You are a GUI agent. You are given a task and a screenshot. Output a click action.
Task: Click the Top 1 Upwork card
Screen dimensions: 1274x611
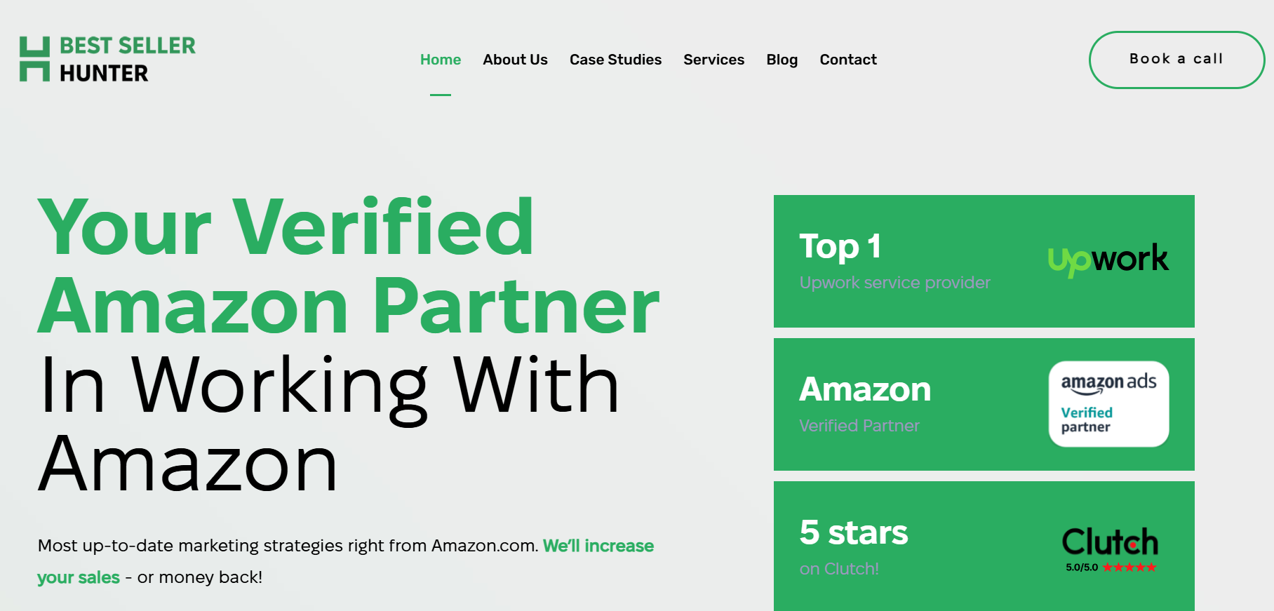click(984, 261)
